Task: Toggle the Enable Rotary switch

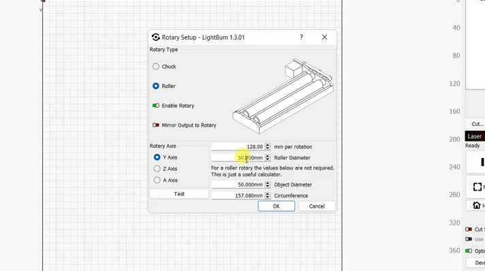Action: point(156,106)
